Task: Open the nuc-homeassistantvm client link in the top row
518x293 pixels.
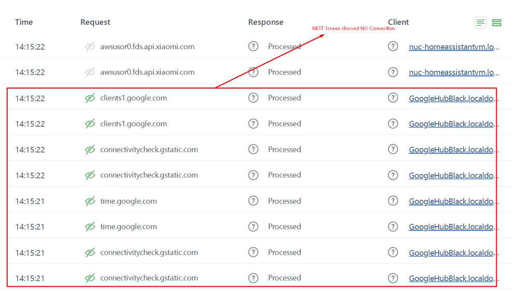Action: [x=454, y=47]
